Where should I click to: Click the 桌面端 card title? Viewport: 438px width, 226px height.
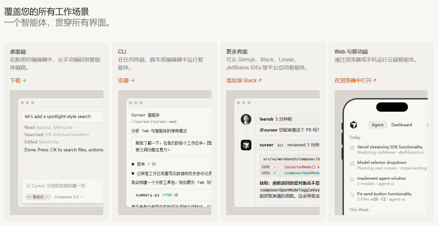tap(18, 52)
